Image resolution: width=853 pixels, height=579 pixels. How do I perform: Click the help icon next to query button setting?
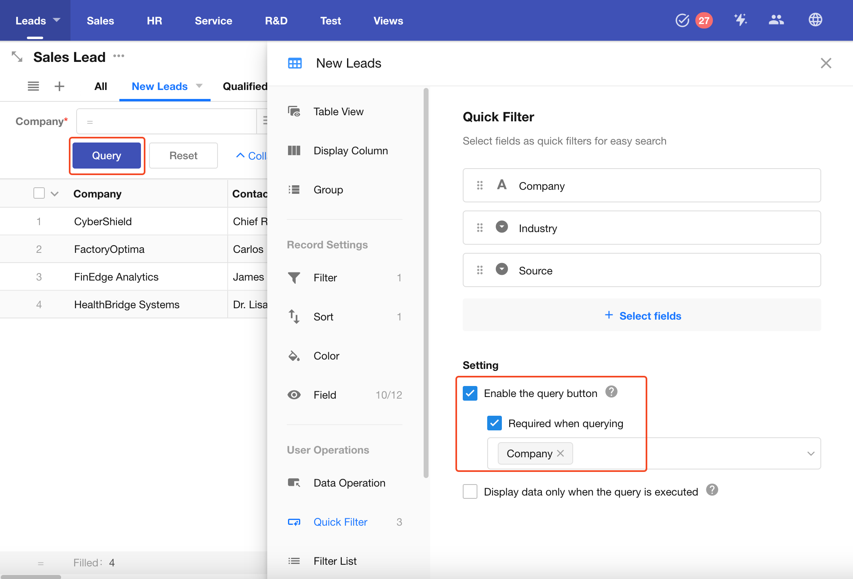click(x=611, y=392)
